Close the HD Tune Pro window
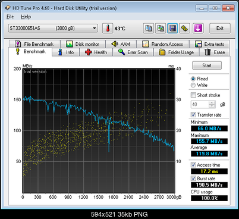The width and height of the screenshot is (239, 219). pos(228,8)
